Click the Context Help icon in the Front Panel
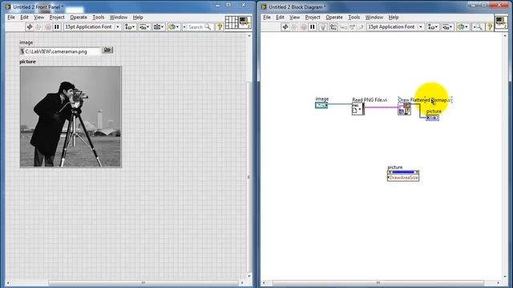Viewport: 513px width, 288px height. coord(220,26)
